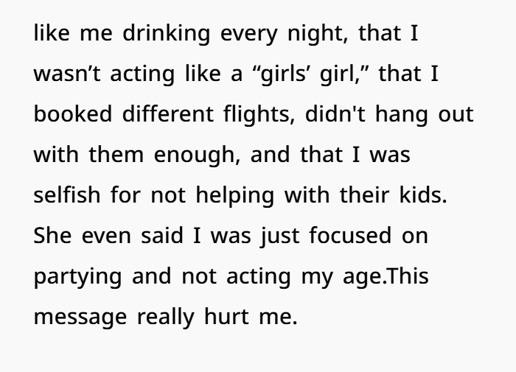
Task: Click the word "hang"
Action: click(402, 115)
